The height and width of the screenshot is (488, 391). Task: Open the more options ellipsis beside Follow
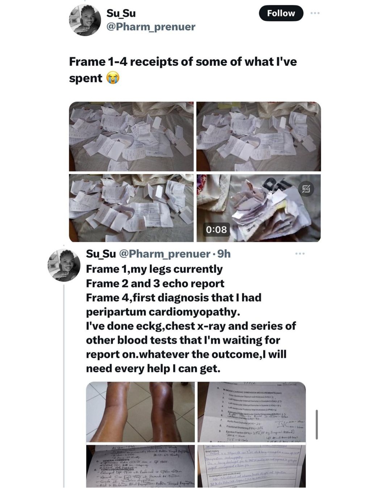pyautogui.click(x=315, y=13)
